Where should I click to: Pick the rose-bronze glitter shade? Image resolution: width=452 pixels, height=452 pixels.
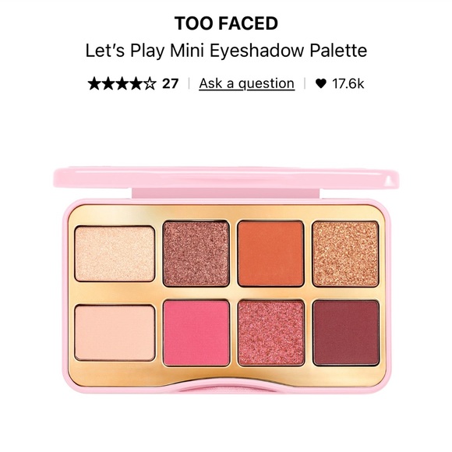coord(196,254)
